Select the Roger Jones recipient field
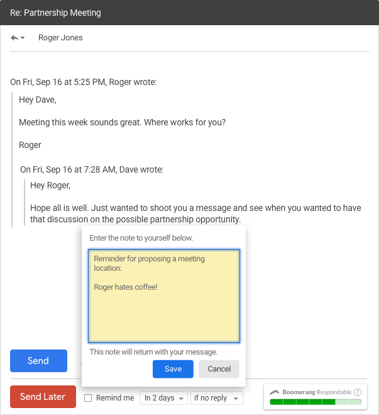 [x=60, y=38]
